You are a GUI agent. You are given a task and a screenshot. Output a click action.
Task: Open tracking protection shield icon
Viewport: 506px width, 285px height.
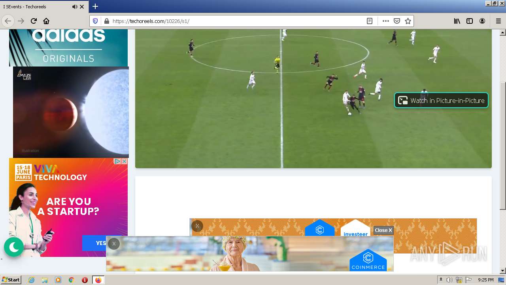click(95, 21)
